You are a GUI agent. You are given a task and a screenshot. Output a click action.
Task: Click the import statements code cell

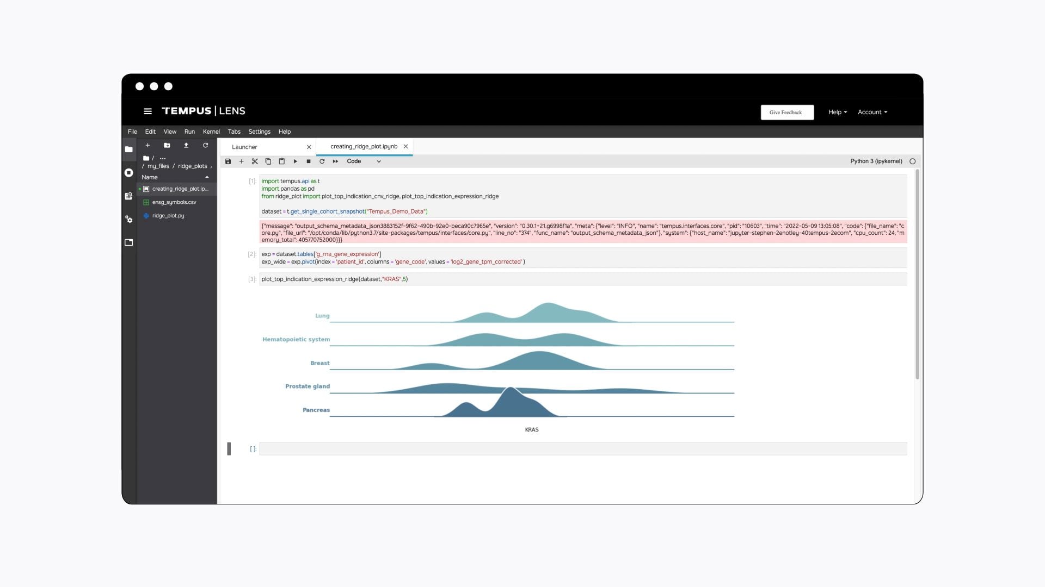583,196
